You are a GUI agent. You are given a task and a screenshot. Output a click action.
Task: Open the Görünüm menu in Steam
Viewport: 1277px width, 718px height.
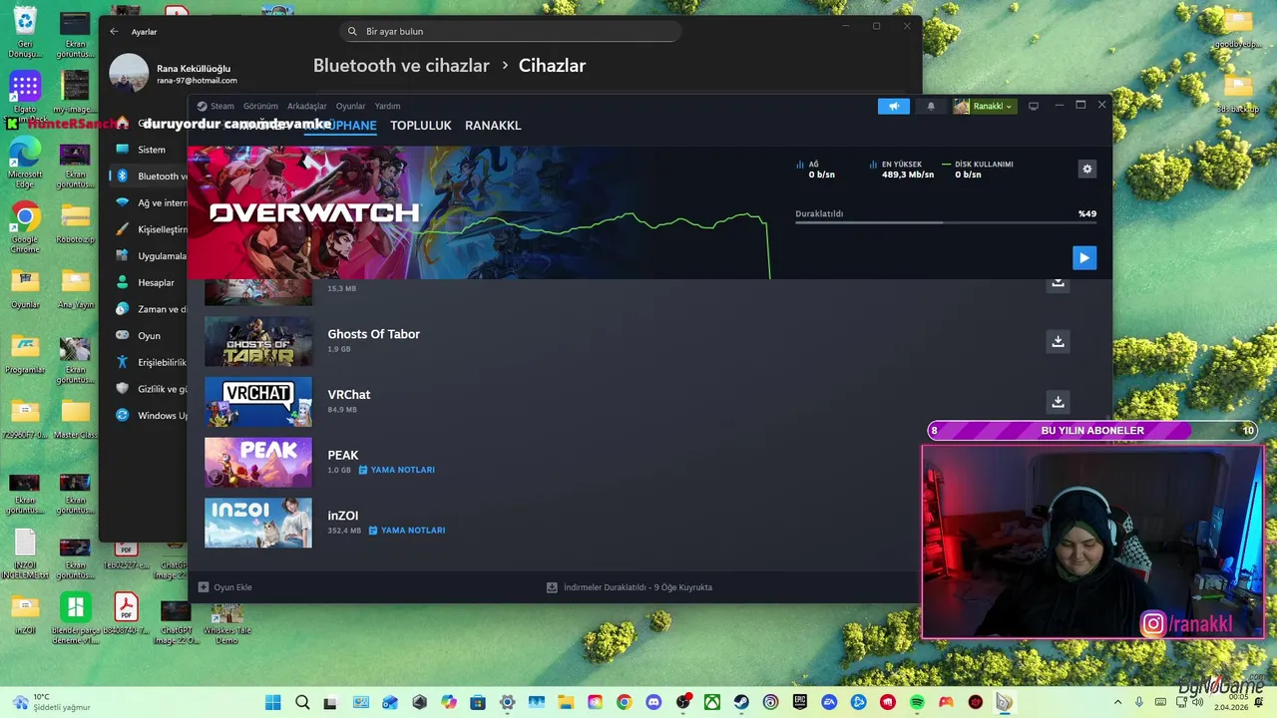[x=260, y=106]
